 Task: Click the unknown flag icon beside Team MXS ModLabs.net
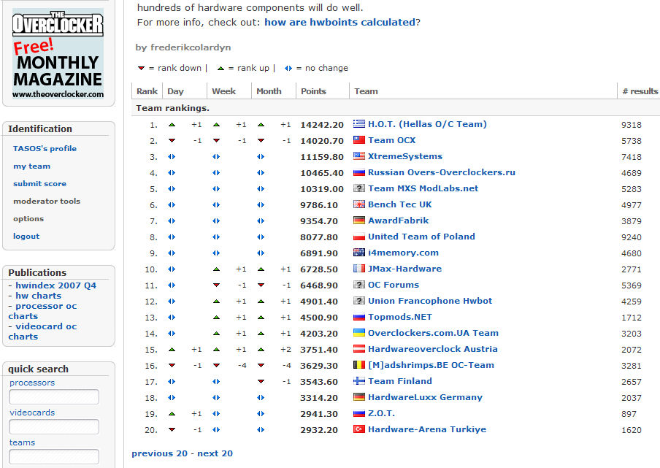(358, 188)
